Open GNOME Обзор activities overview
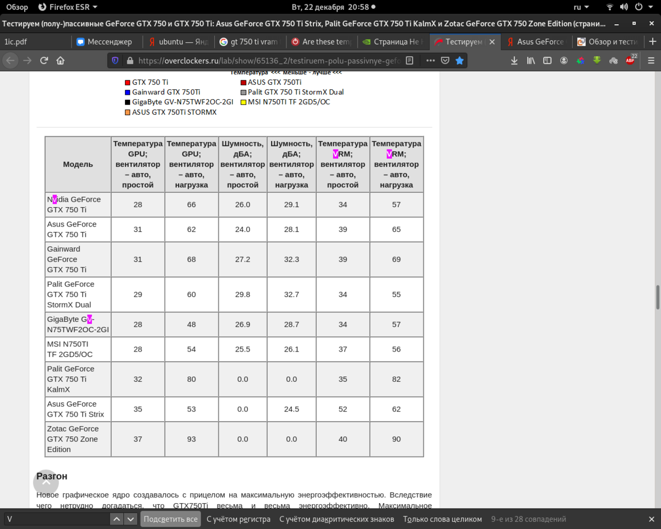 tap(17, 7)
